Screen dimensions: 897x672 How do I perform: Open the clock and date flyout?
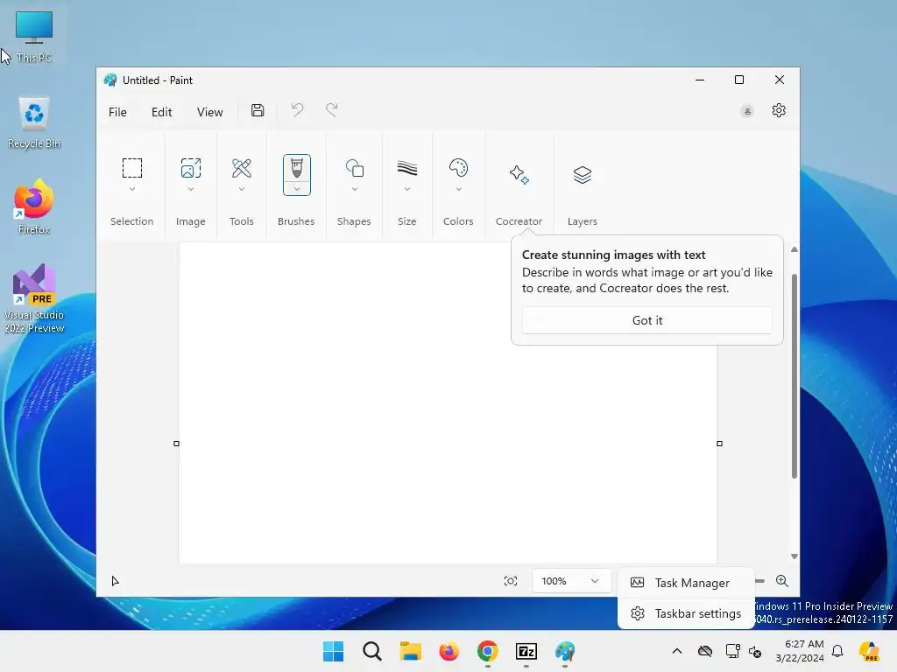click(799, 651)
